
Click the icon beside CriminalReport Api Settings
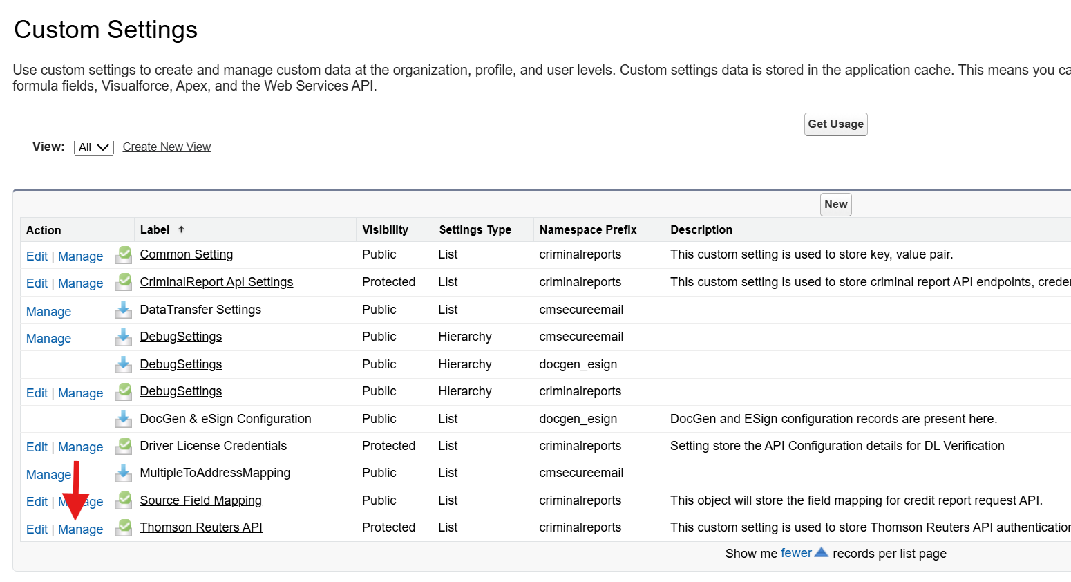pyautogui.click(x=124, y=282)
